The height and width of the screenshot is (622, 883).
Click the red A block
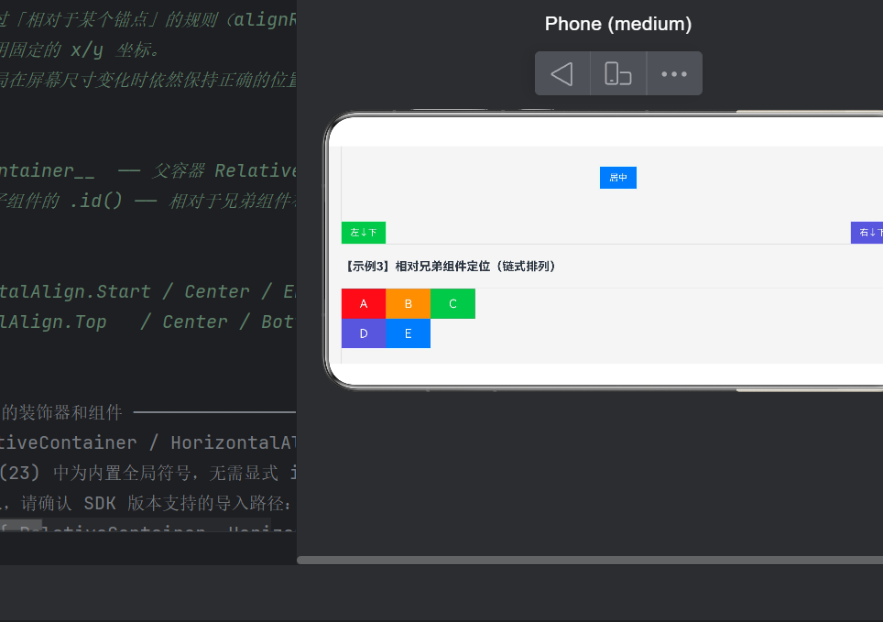click(x=364, y=304)
